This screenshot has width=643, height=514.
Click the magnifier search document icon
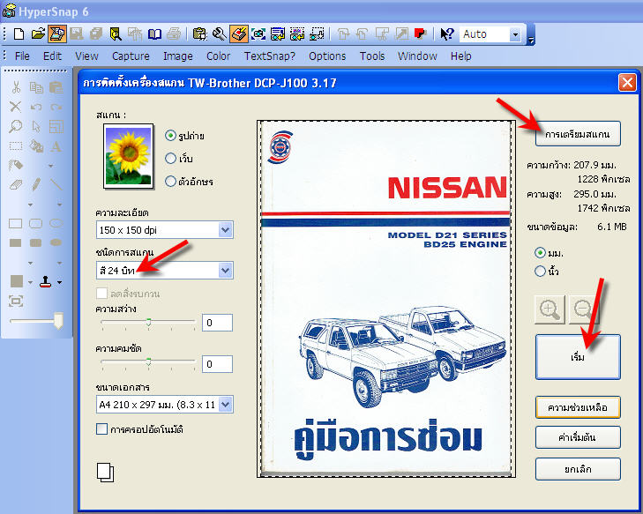(116, 34)
